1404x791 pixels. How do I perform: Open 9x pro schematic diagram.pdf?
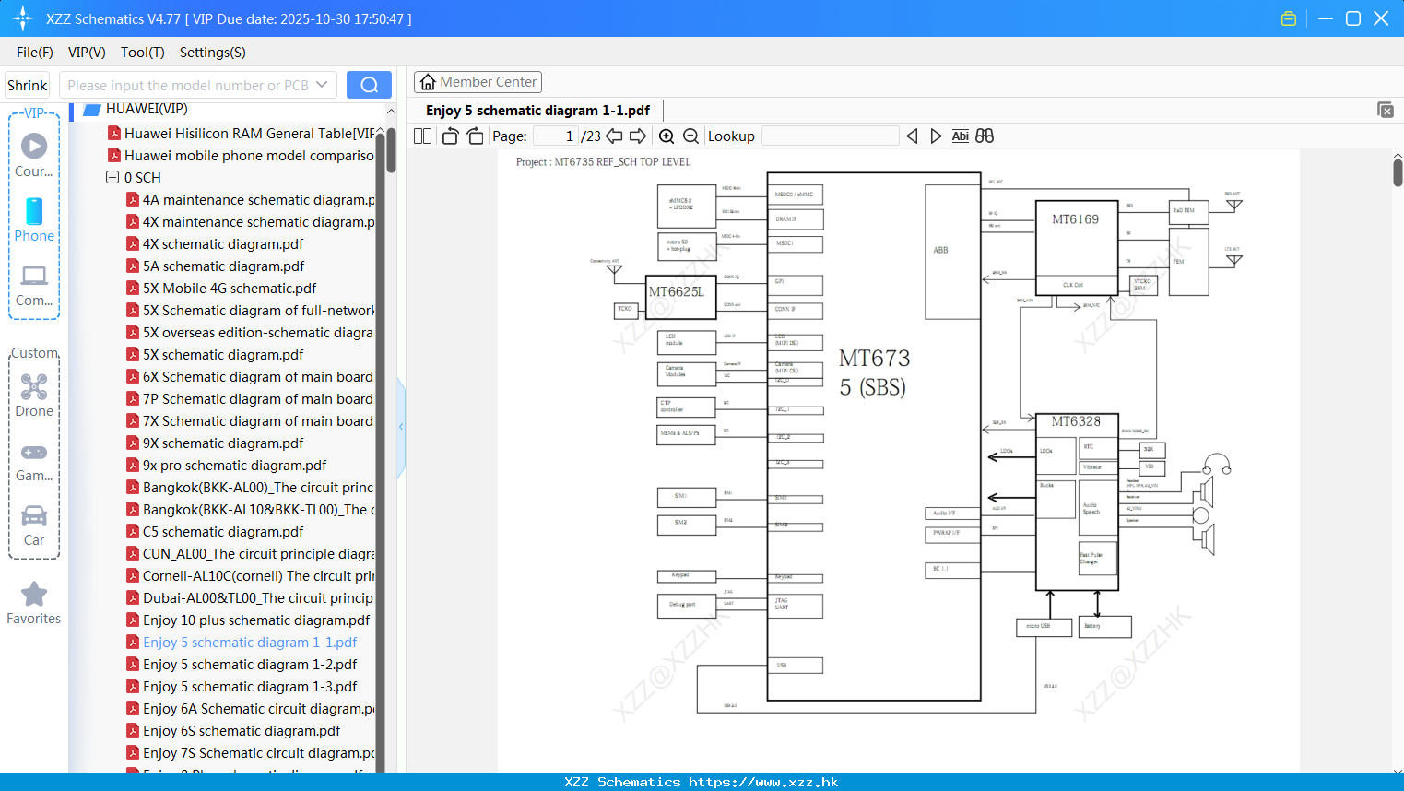point(227,466)
